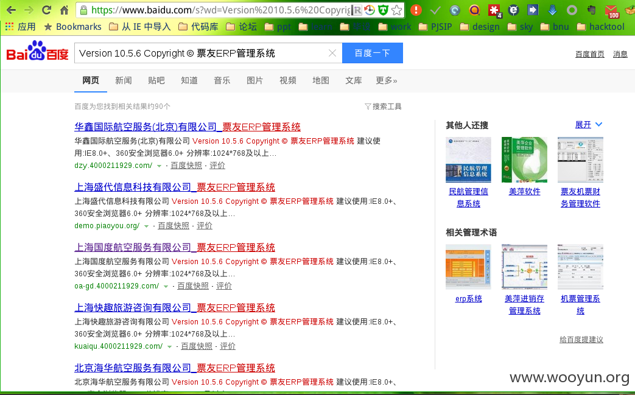Open the Evernote elephant extension
The image size is (635, 395).
point(591,10)
